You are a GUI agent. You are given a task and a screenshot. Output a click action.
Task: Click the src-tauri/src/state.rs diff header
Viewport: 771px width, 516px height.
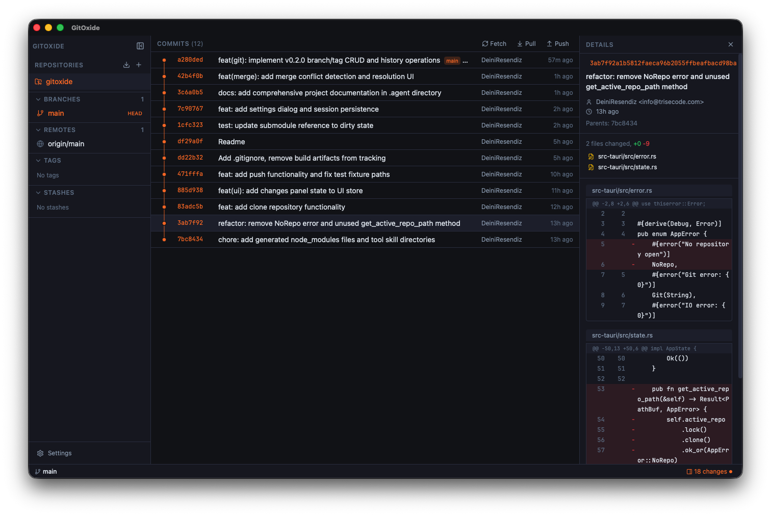click(x=659, y=336)
